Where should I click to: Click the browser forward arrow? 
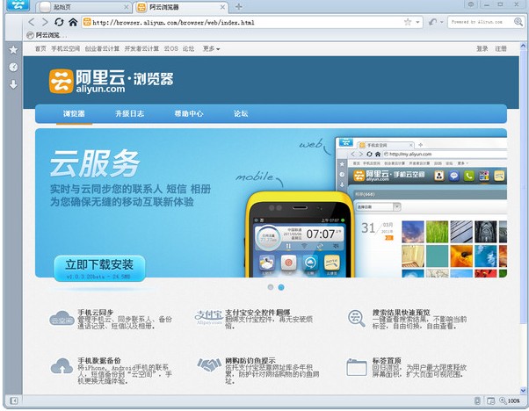45,22
